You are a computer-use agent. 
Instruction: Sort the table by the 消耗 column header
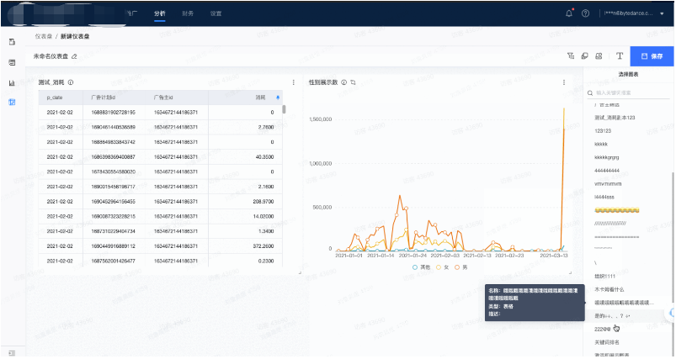260,98
